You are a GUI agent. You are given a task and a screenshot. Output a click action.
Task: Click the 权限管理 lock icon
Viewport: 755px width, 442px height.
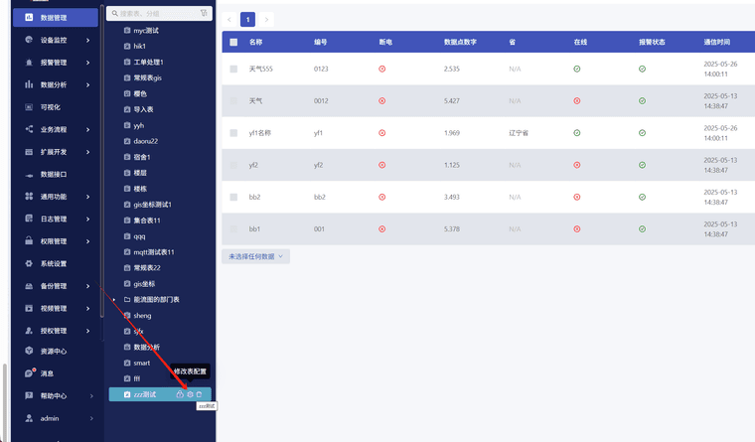click(29, 240)
